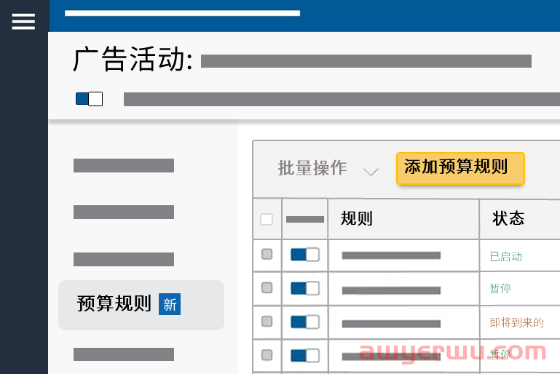This screenshot has height=374, width=560.
Task: Toggle the switch in the 已启动 rule row
Action: point(305,255)
